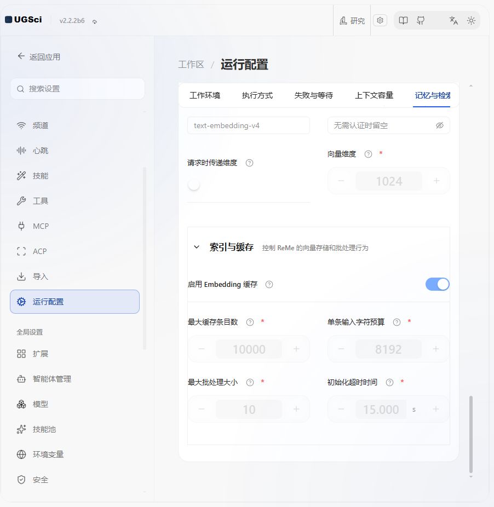Open the GitHub icon in header
The width and height of the screenshot is (494, 507).
(x=421, y=21)
